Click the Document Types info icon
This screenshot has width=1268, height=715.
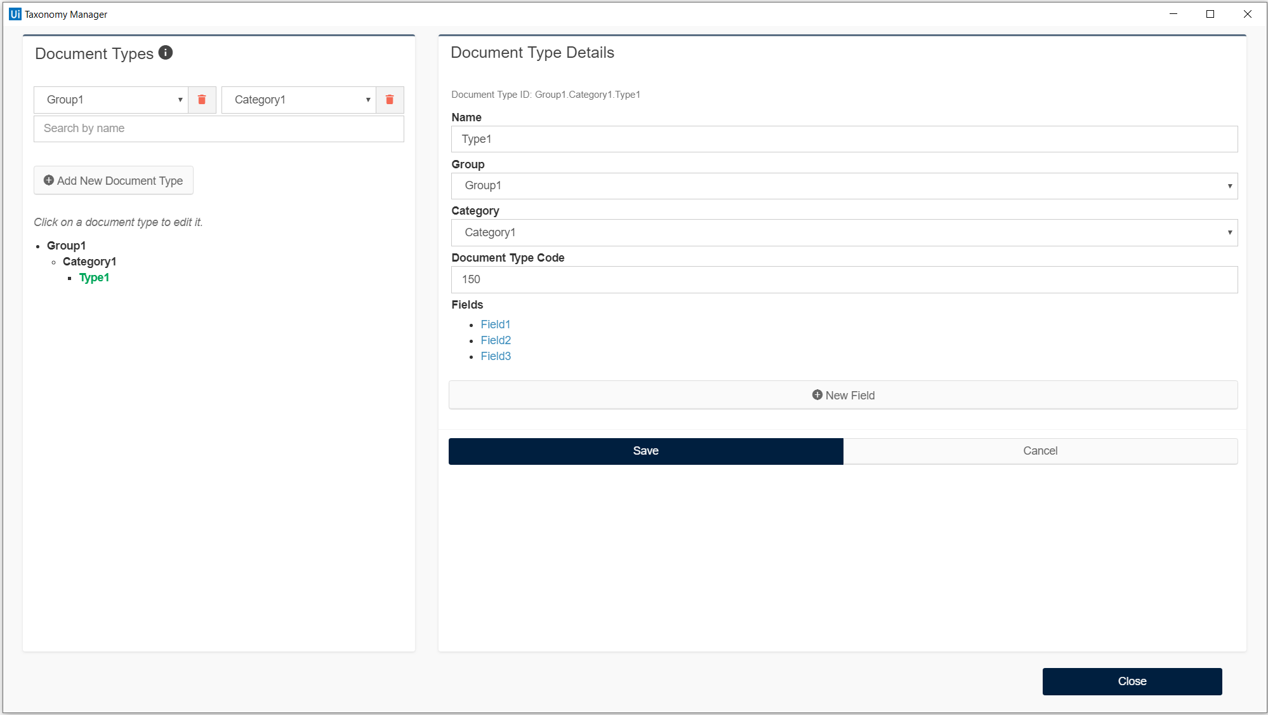pyautogui.click(x=166, y=53)
